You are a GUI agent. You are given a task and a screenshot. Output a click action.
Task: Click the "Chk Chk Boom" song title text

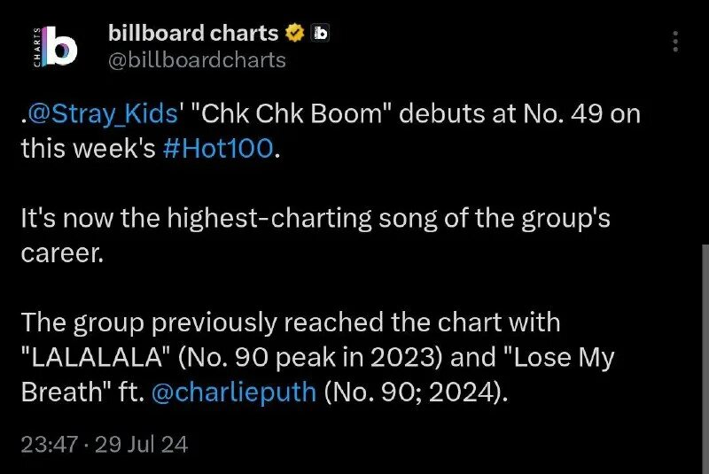[x=293, y=113]
